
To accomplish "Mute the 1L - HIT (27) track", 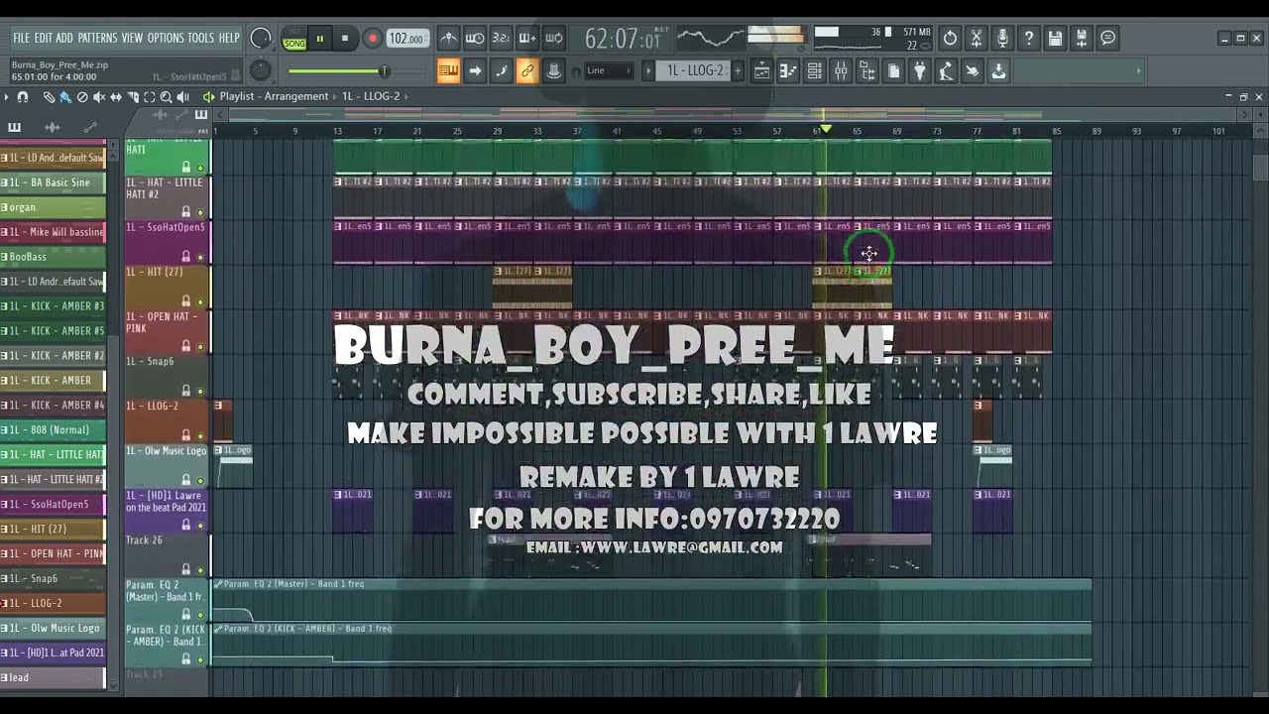I will 200,301.
